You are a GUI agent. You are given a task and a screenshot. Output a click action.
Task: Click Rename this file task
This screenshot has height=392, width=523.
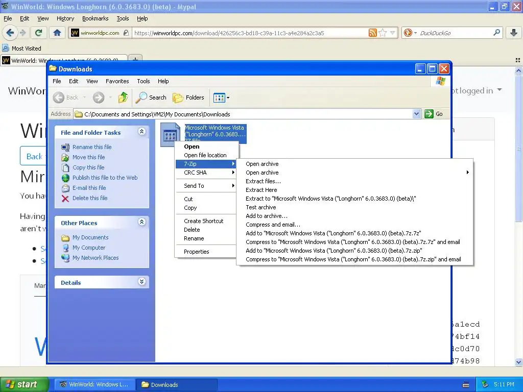(x=92, y=147)
